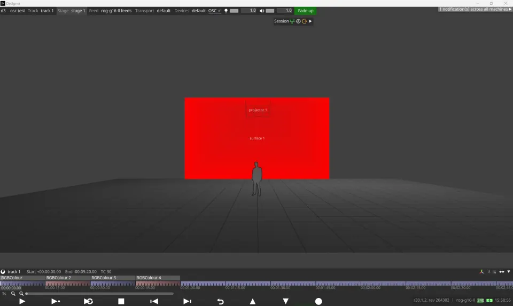Zoom in the timeline with magnifier plus
513x306 pixels.
(21, 294)
